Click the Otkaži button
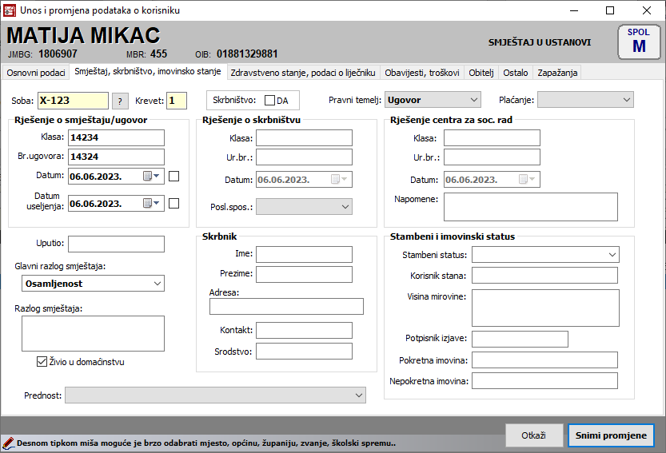The width and height of the screenshot is (666, 453). (x=533, y=435)
